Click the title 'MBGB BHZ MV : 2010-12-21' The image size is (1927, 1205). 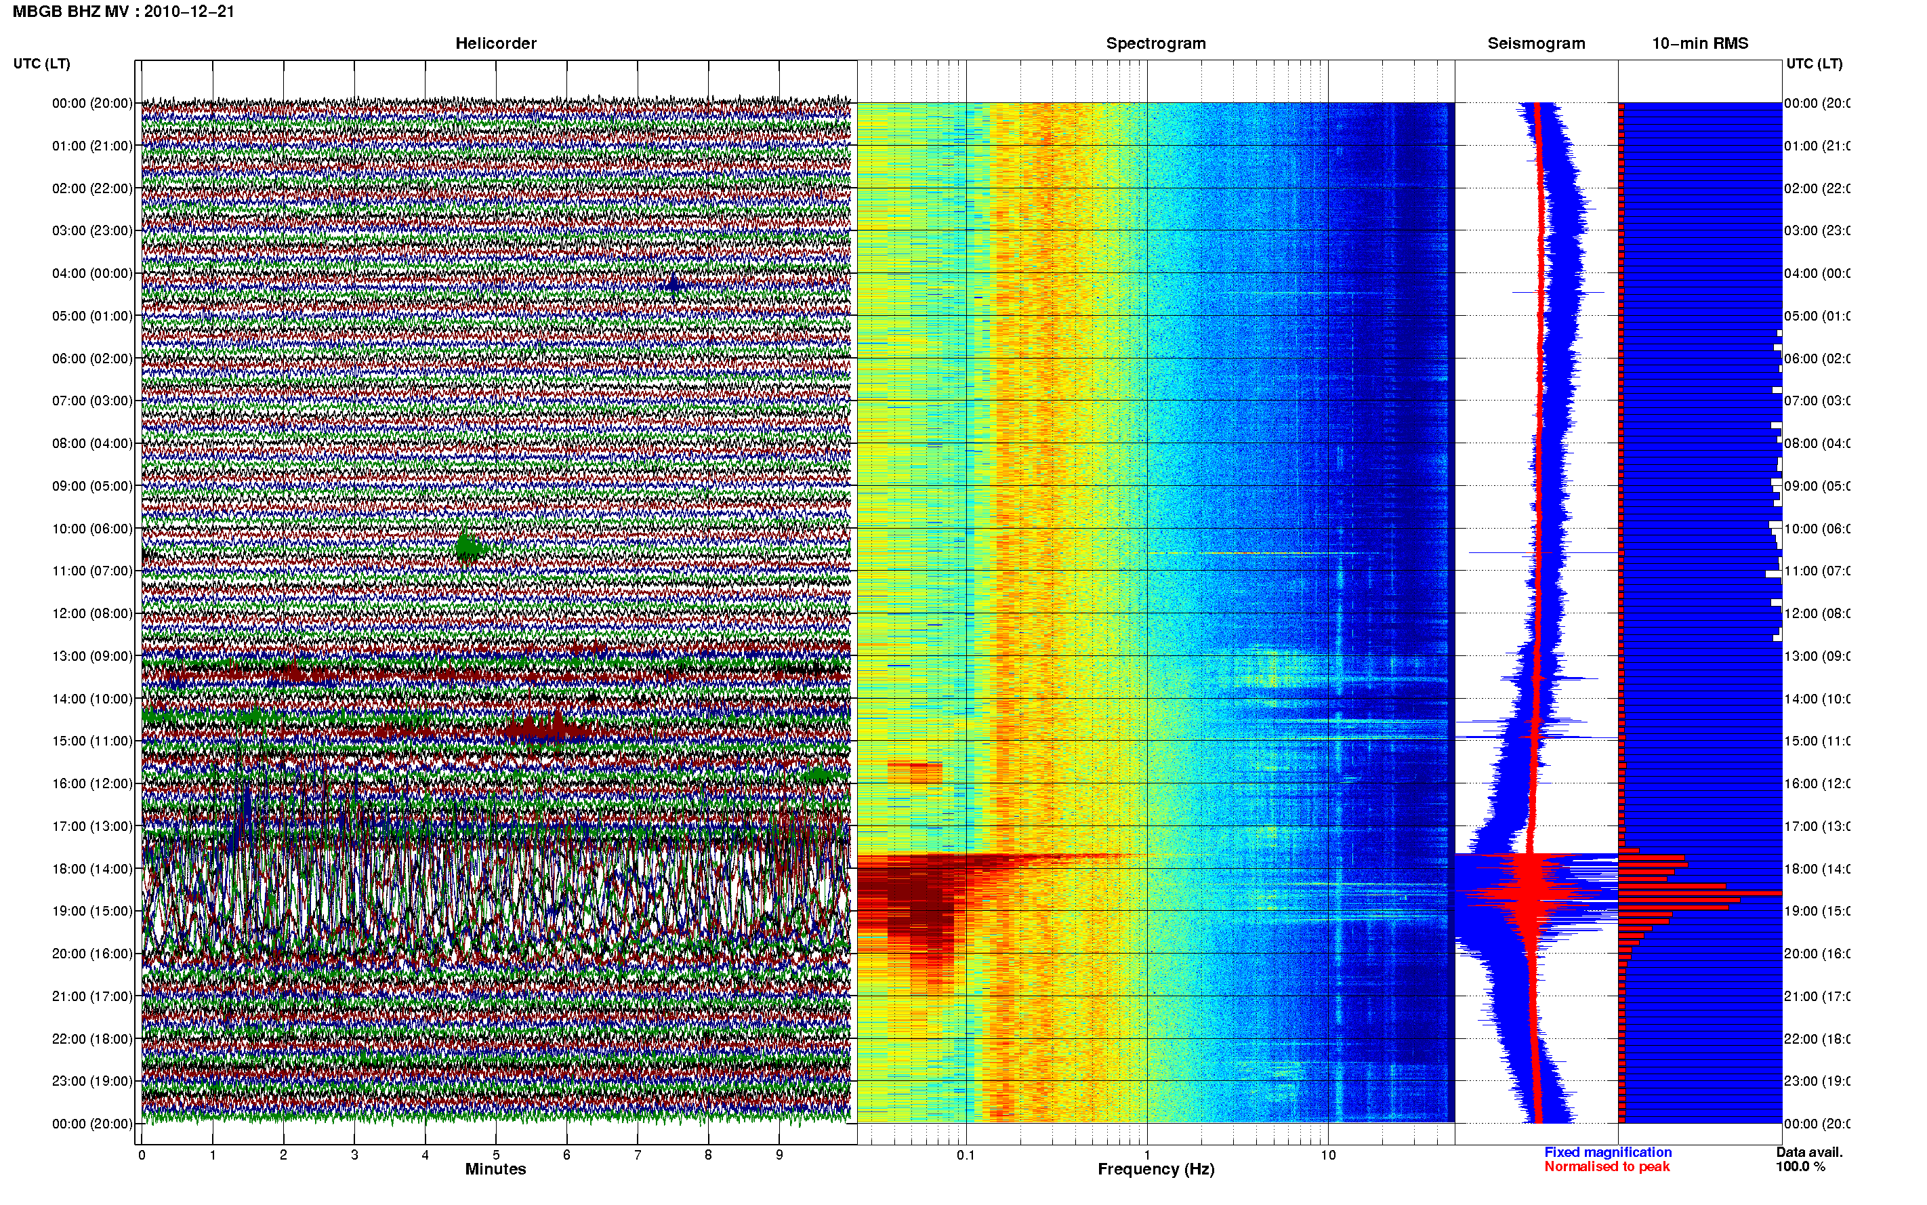[x=123, y=12]
